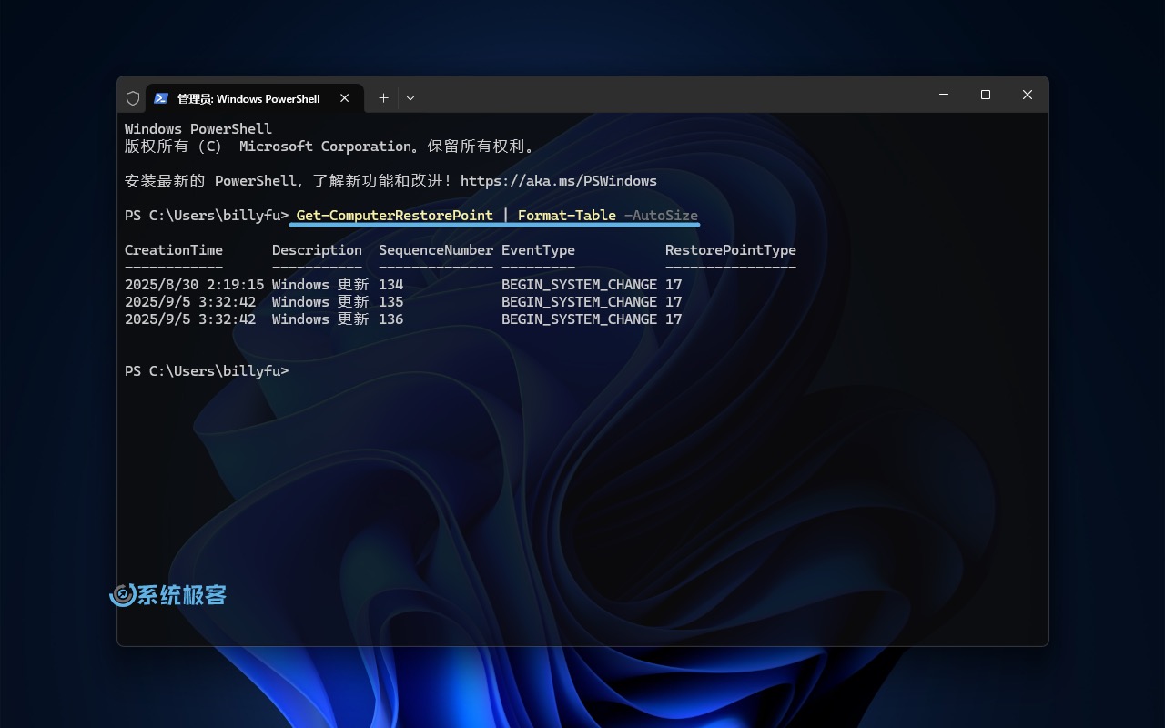The image size is (1165, 728).
Task: Click the last PS C:\Users\billyfu> prompt
Action: [207, 371]
